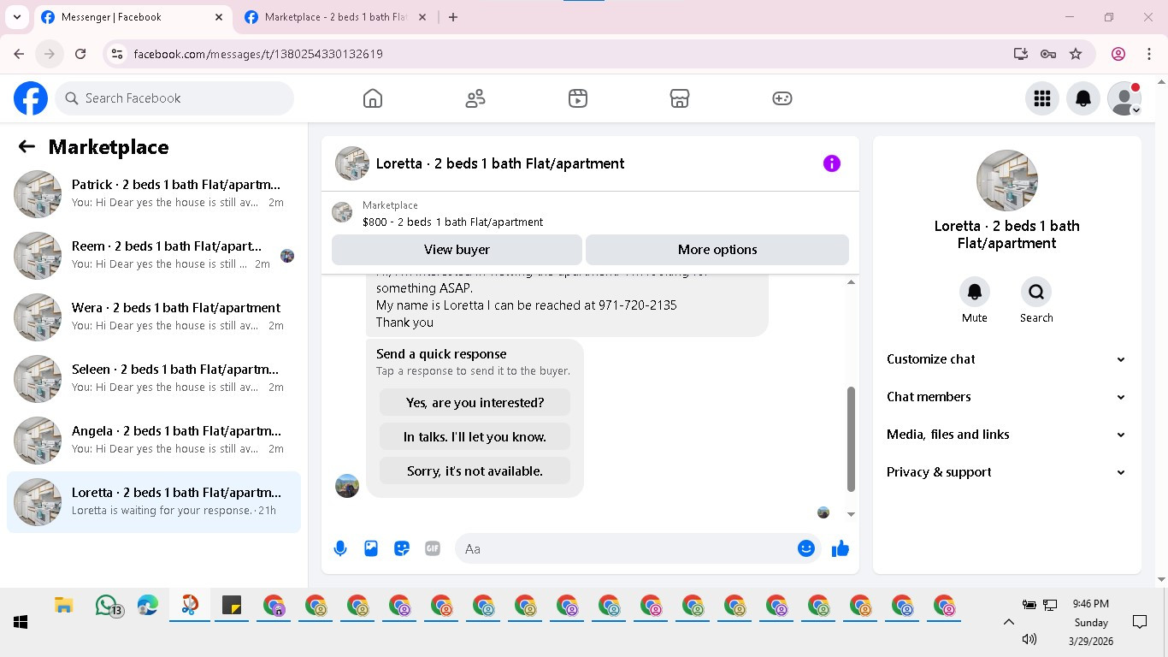This screenshot has height=657, width=1168.
Task: Open the purple conversation information icon
Action: [x=832, y=163]
